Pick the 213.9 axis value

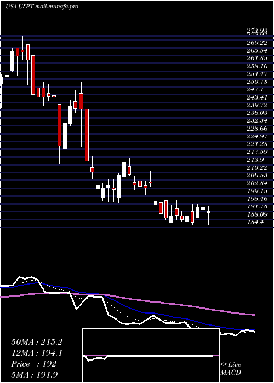coord(255,160)
